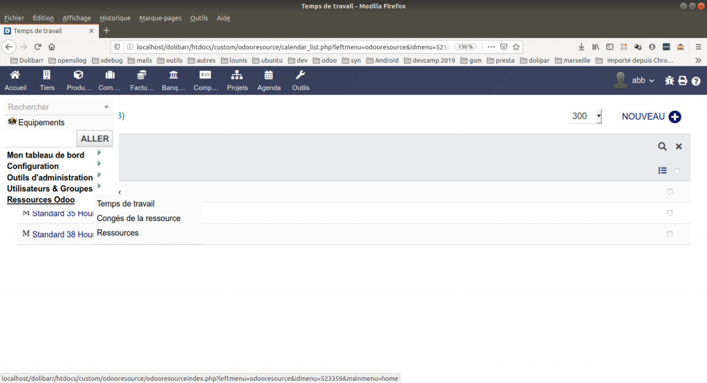707x383 pixels.
Task: Open page actions three-dot menu
Action: 491,47
